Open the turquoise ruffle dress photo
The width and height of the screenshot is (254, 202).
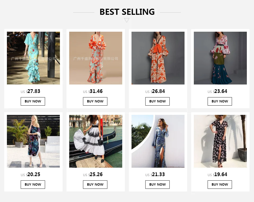33,58
